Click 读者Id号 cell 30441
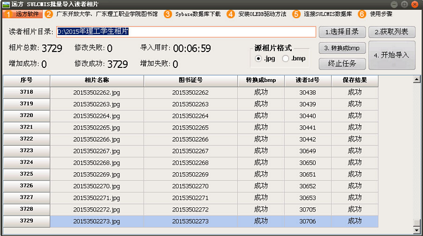 click(x=308, y=128)
